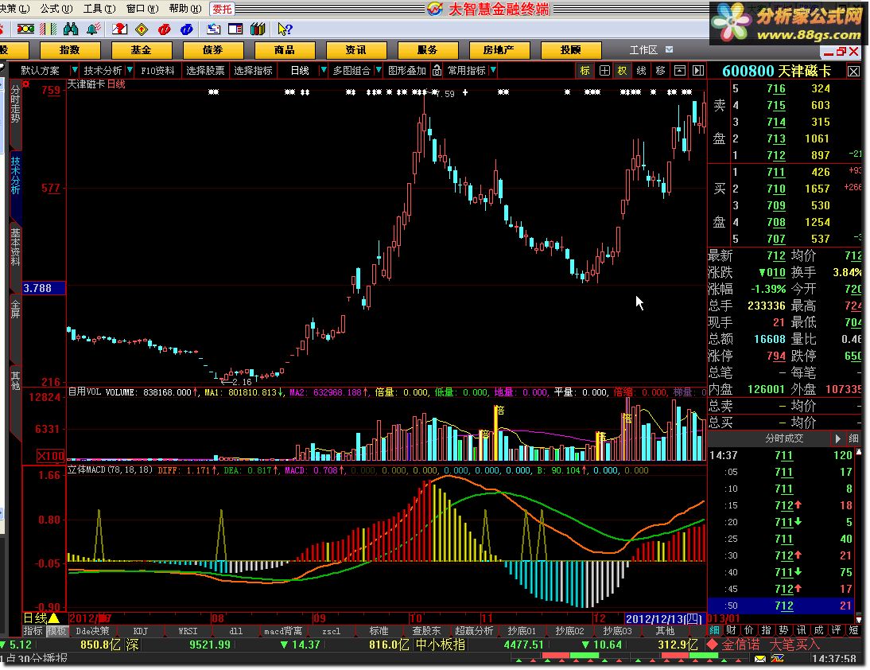Image resolution: width=870 pixels, height=670 pixels.
Task: Select the 势 tab in right panel
Action: point(783,630)
